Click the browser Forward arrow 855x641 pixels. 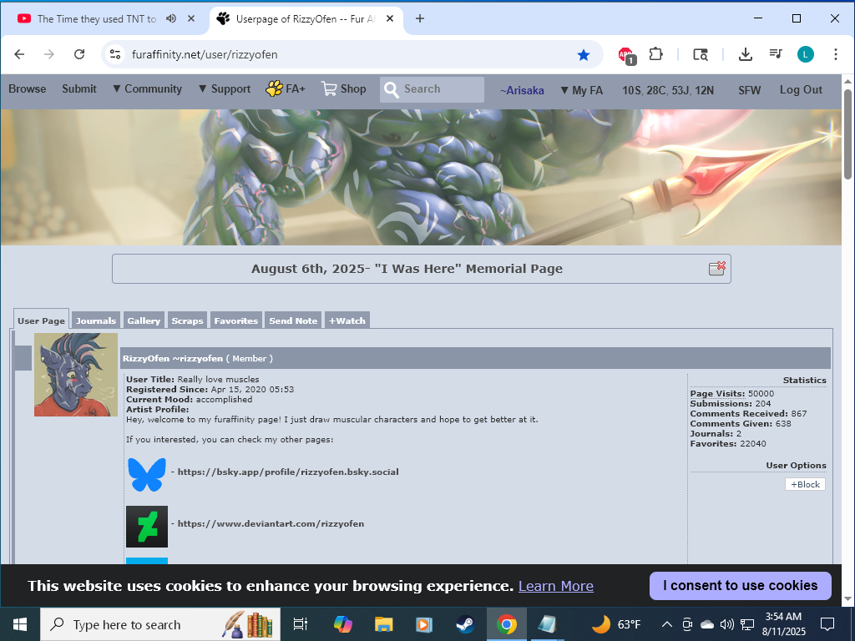[49, 54]
